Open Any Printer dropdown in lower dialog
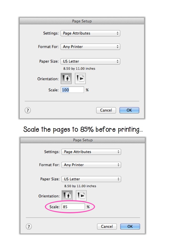 (91, 165)
